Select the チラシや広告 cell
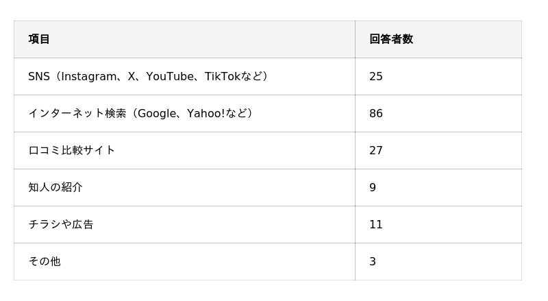The height and width of the screenshot is (301, 548). coord(60,224)
